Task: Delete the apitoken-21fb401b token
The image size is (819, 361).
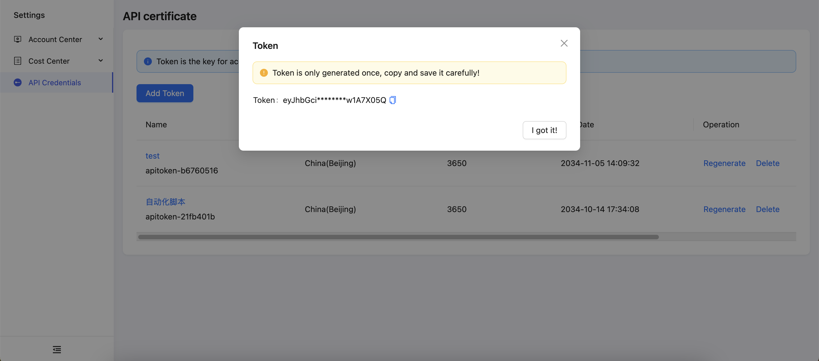Action: tap(768, 209)
